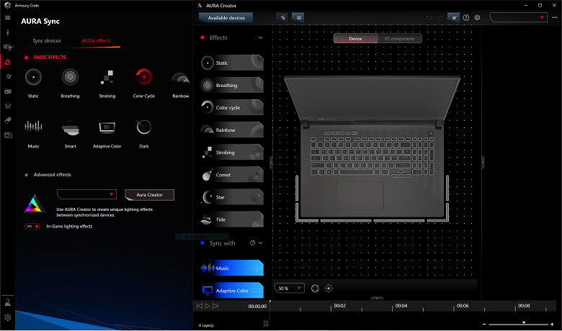Toggle the first layout icon next to Available devices
The width and height of the screenshot is (562, 331).
282,17
